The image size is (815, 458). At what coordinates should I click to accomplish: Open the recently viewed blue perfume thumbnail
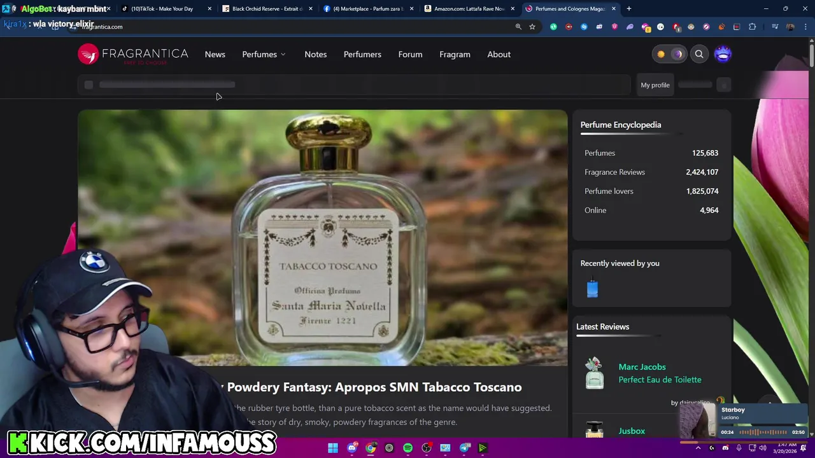pos(593,288)
